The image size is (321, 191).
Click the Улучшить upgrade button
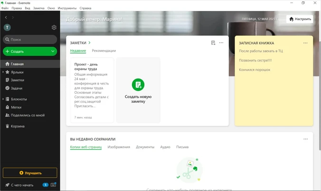(x=30, y=173)
